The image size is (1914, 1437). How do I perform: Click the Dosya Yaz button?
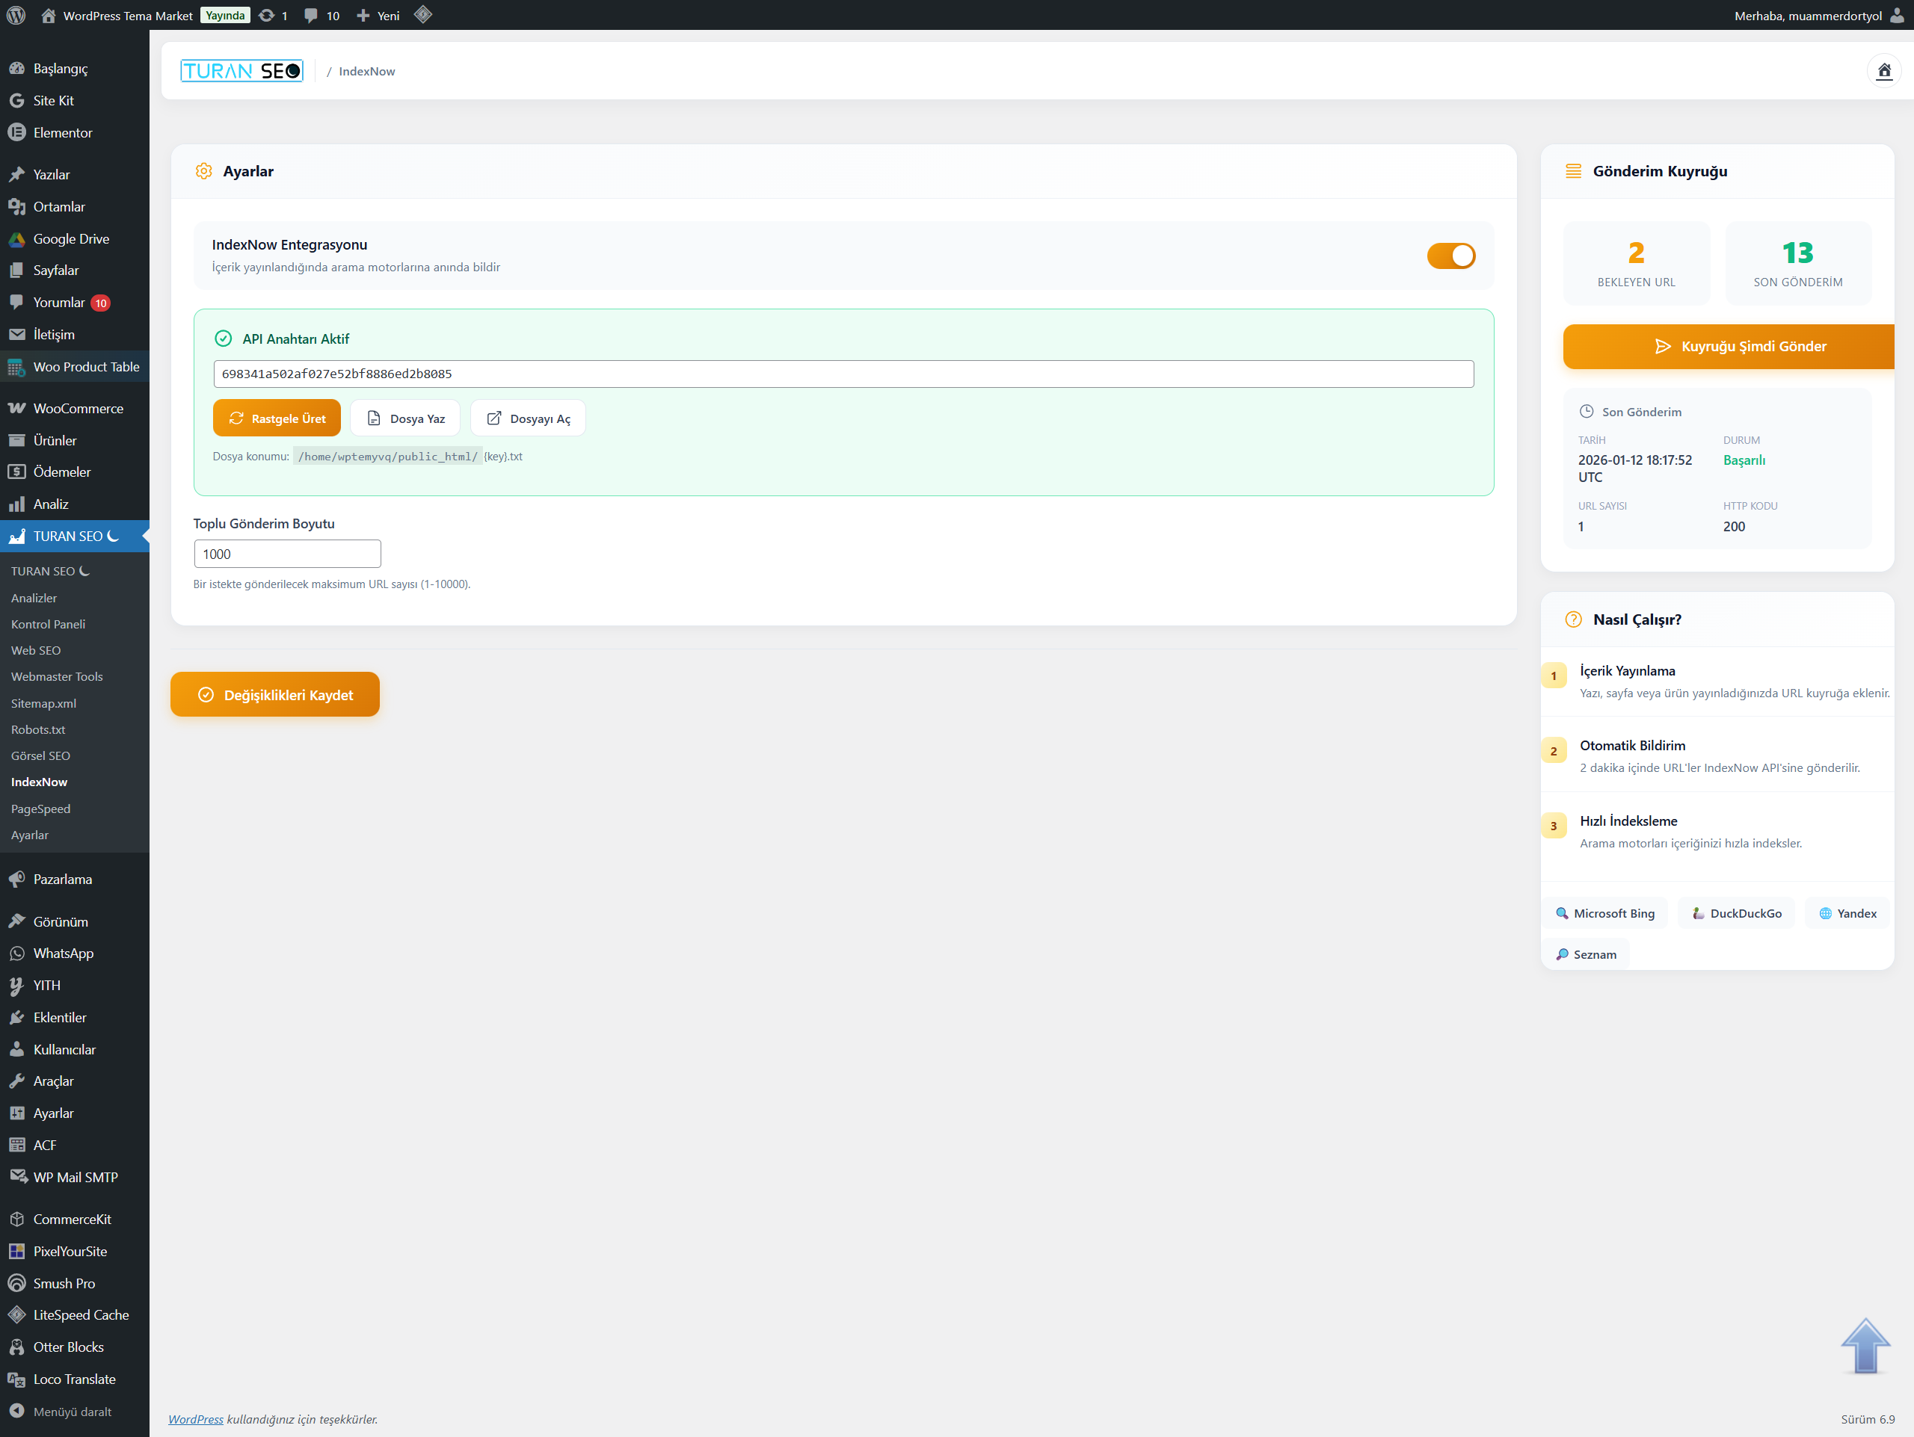[x=405, y=418]
